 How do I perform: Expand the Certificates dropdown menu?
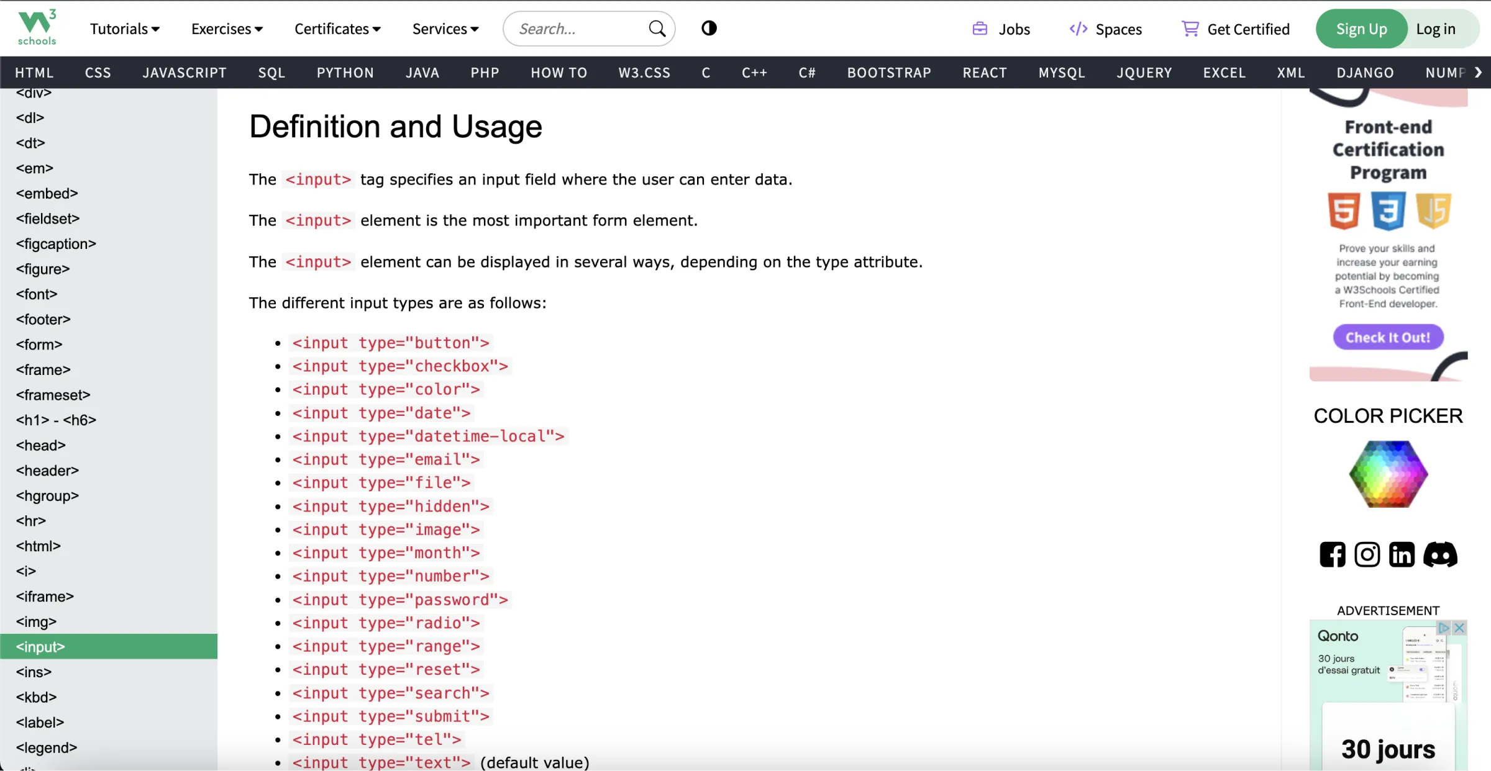point(337,29)
